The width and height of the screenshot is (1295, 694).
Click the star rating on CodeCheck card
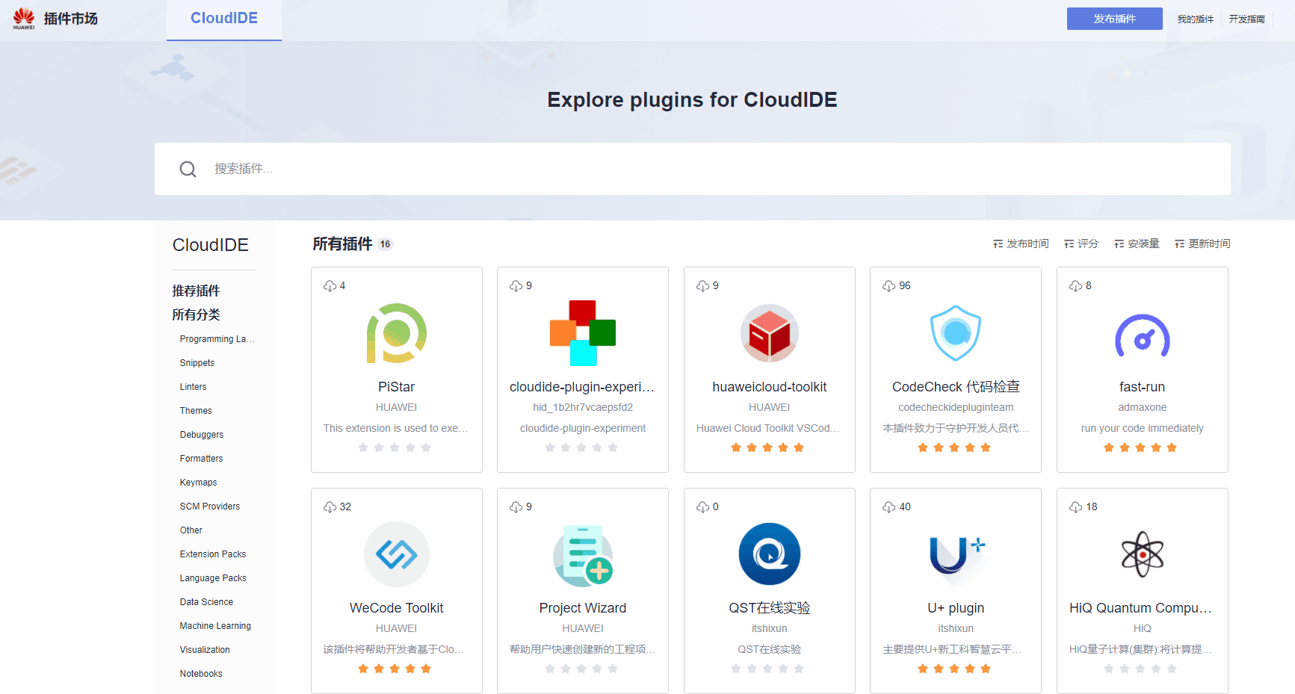pyautogui.click(x=954, y=447)
